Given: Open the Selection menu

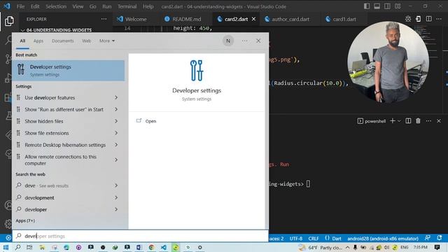Looking at the screenshot, I should tap(56, 6).
